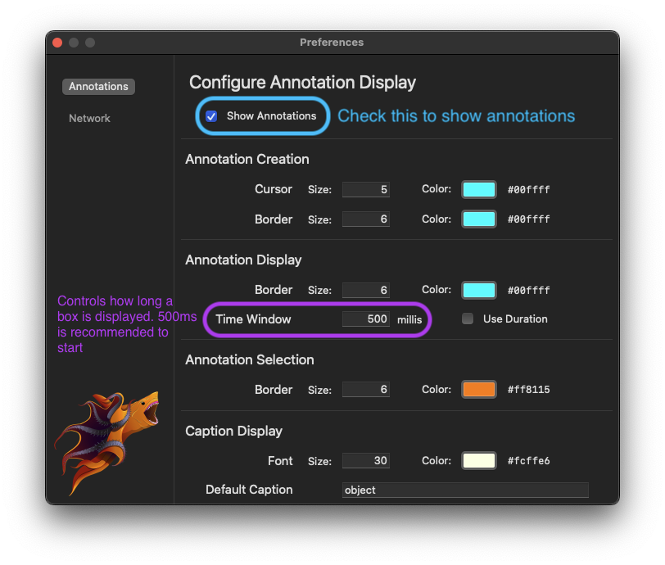Click the Font Size field showing 30
Viewport: 665px width, 565px height.
(366, 460)
